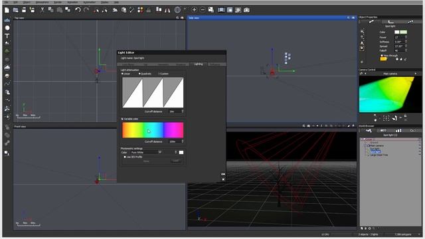Open the first World Browser objects tab
The image size is (425, 239).
tap(369, 131)
